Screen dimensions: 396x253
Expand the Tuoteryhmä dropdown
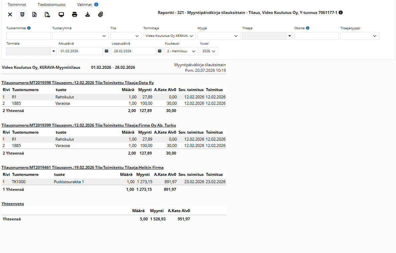point(80,36)
